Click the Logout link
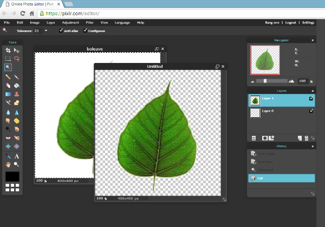The height and width of the screenshot is (227, 325). click(290, 22)
